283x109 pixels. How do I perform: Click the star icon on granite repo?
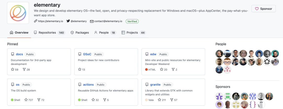pyautogui.click(x=160, y=100)
